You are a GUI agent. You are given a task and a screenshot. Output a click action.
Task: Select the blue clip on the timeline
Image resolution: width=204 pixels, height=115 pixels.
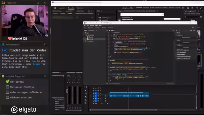click(129, 95)
